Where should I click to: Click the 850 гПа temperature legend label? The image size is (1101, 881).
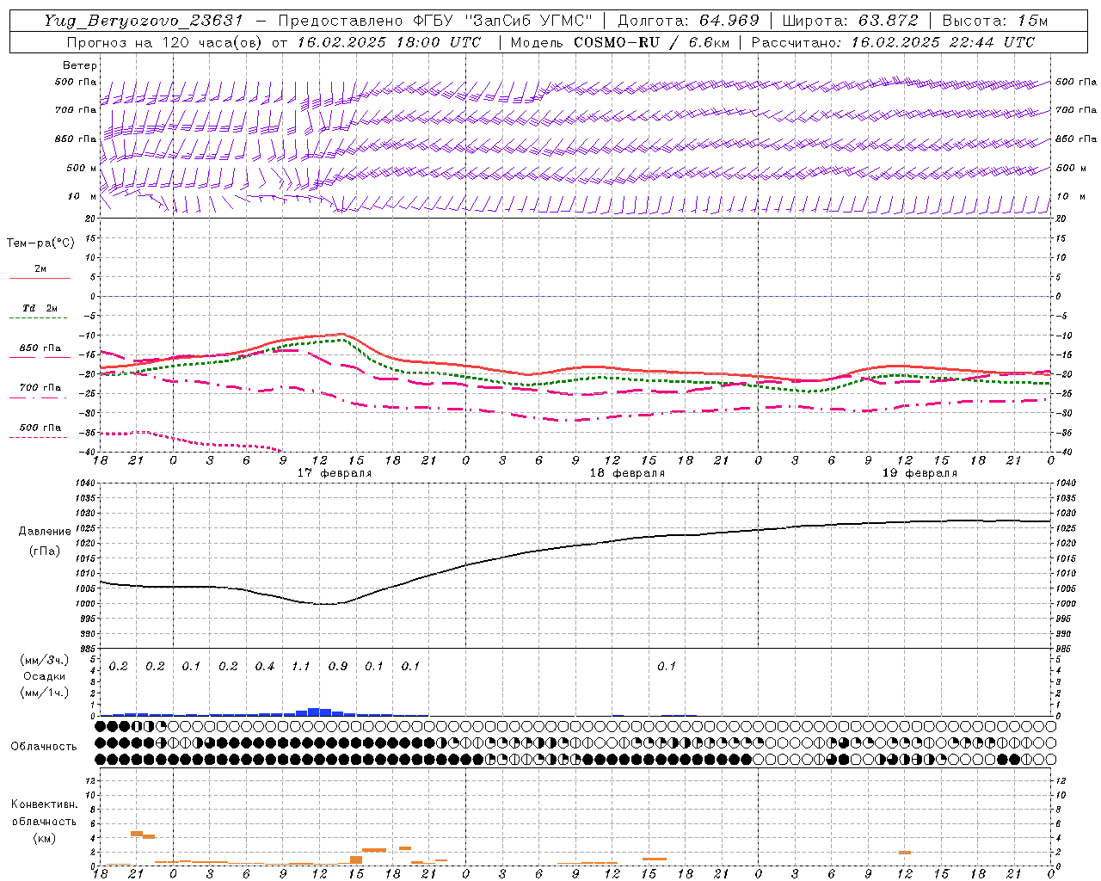40,348
